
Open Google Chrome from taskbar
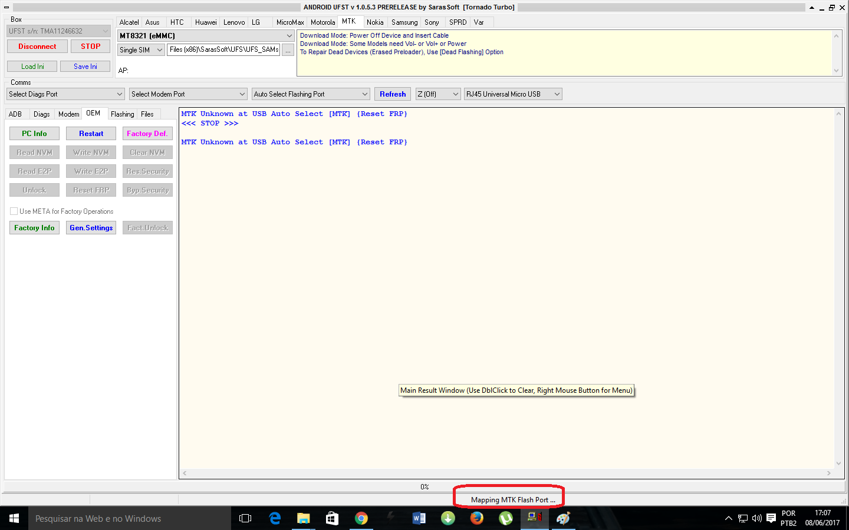point(361,518)
